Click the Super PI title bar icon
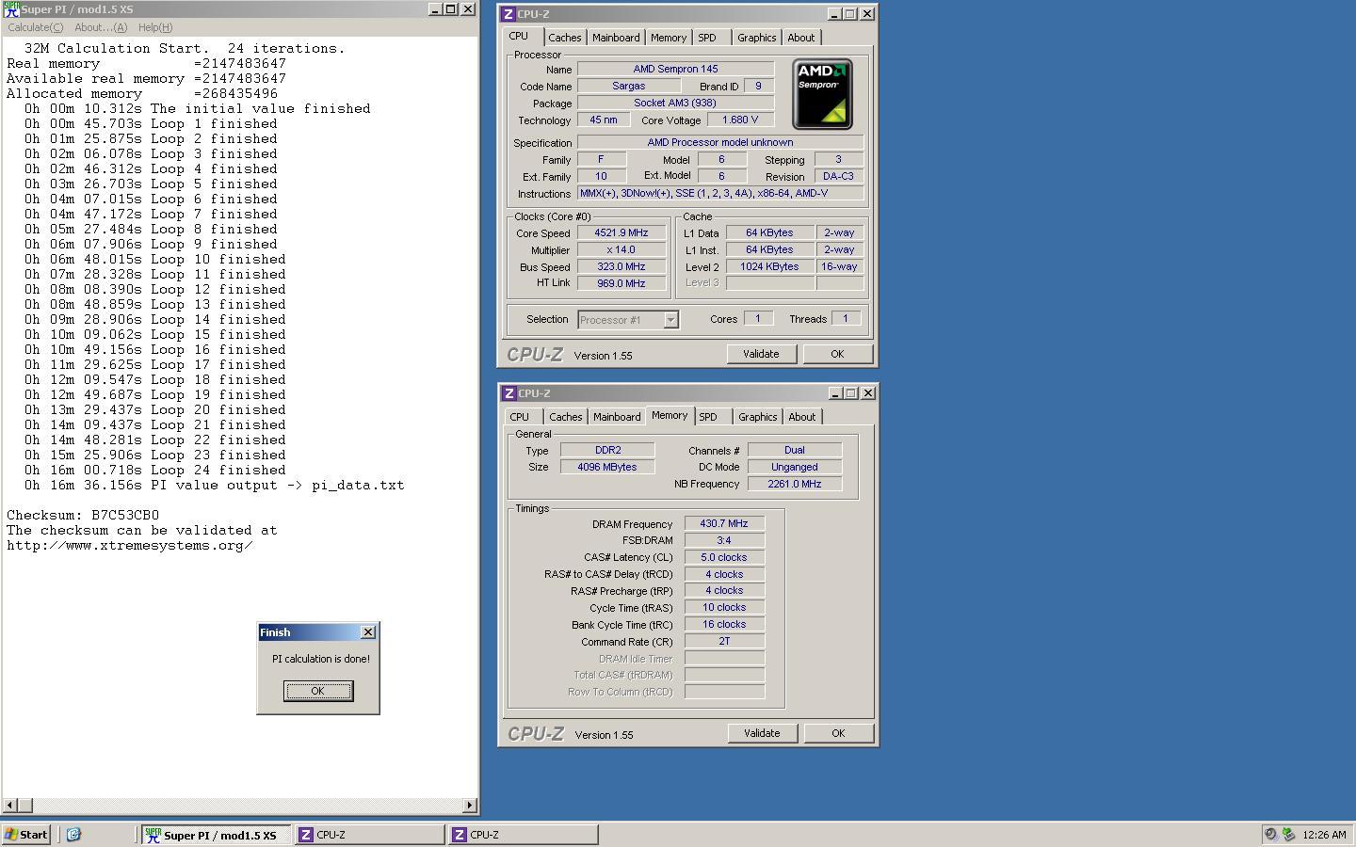This screenshot has height=847, width=1356. [x=11, y=9]
